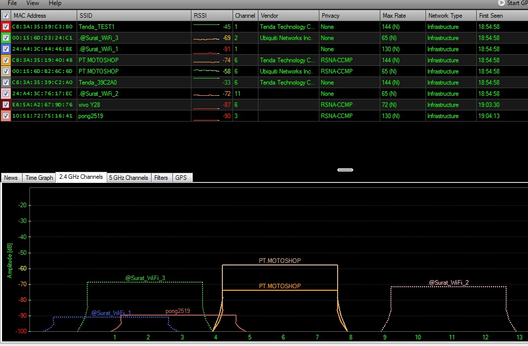
Task: Sort by Network Type column header
Action: [451, 16]
